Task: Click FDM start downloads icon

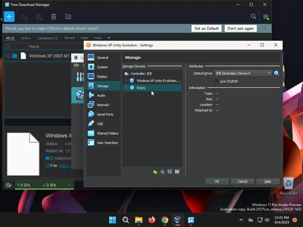Action: coord(25,17)
